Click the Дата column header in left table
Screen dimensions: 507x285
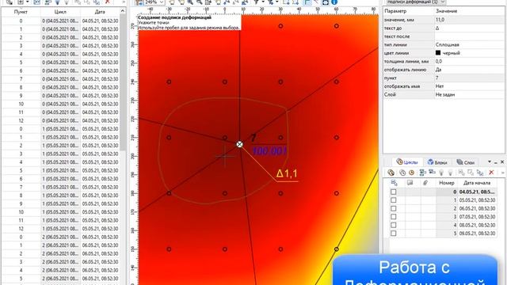(100, 12)
